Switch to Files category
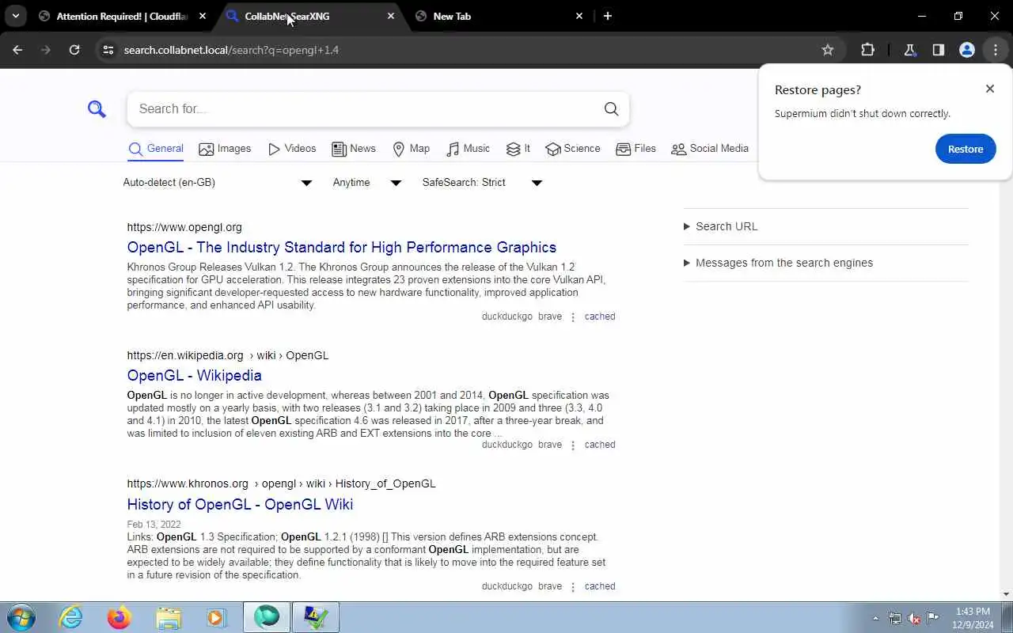The image size is (1013, 633). click(x=636, y=149)
